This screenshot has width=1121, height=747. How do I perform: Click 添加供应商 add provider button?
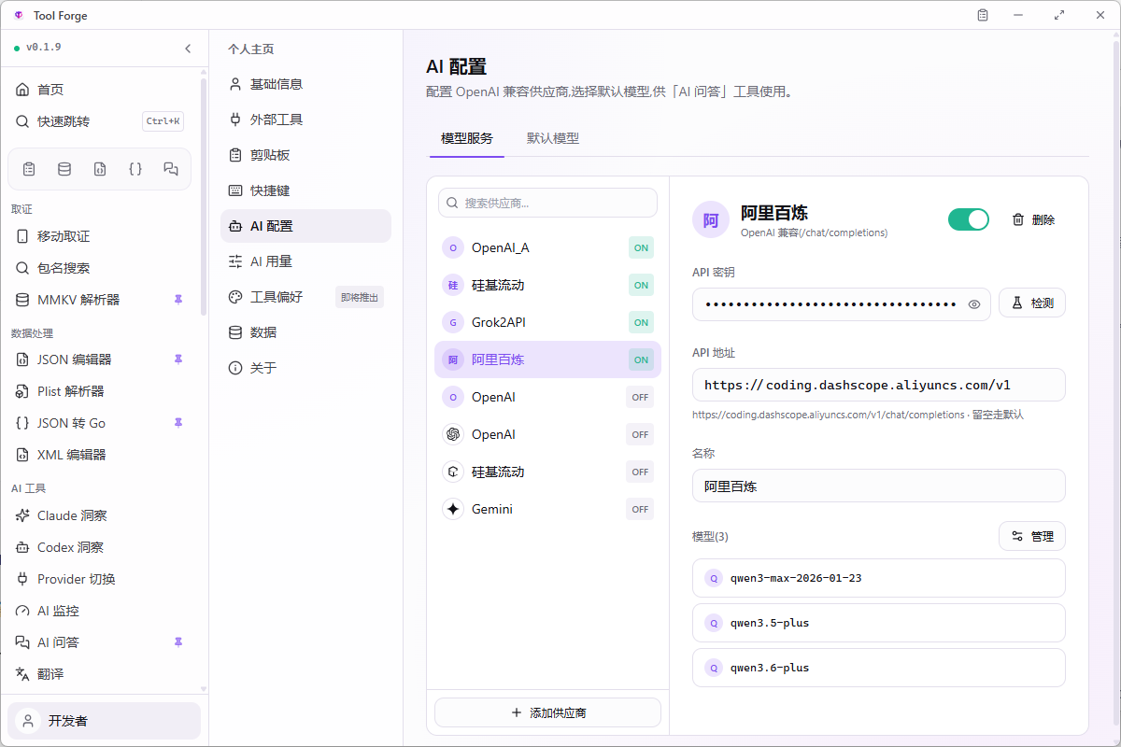[547, 712]
